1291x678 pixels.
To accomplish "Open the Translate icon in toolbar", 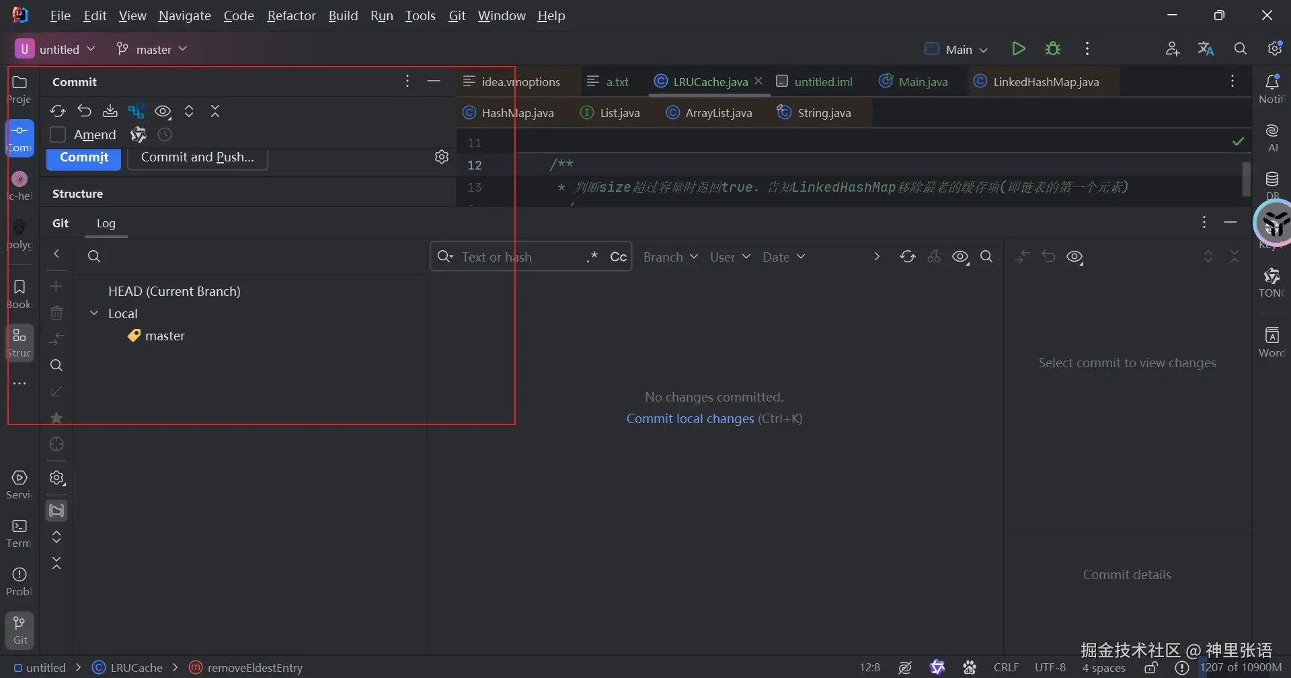I will click(x=1206, y=48).
